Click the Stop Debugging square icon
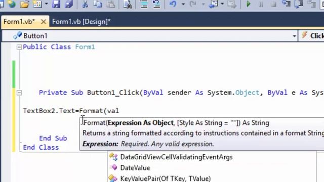 pos(273,4)
